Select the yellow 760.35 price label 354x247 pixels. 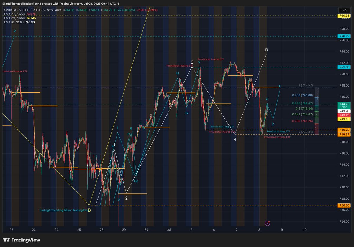pos(344,16)
